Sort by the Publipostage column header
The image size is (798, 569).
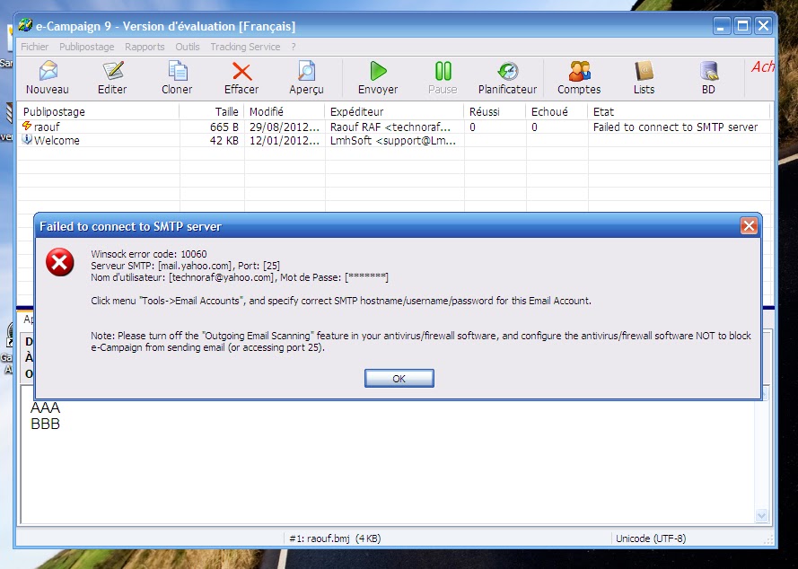point(98,111)
